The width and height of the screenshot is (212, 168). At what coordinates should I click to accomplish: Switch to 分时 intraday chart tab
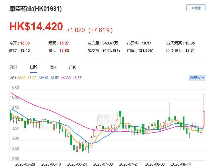coord(13,67)
